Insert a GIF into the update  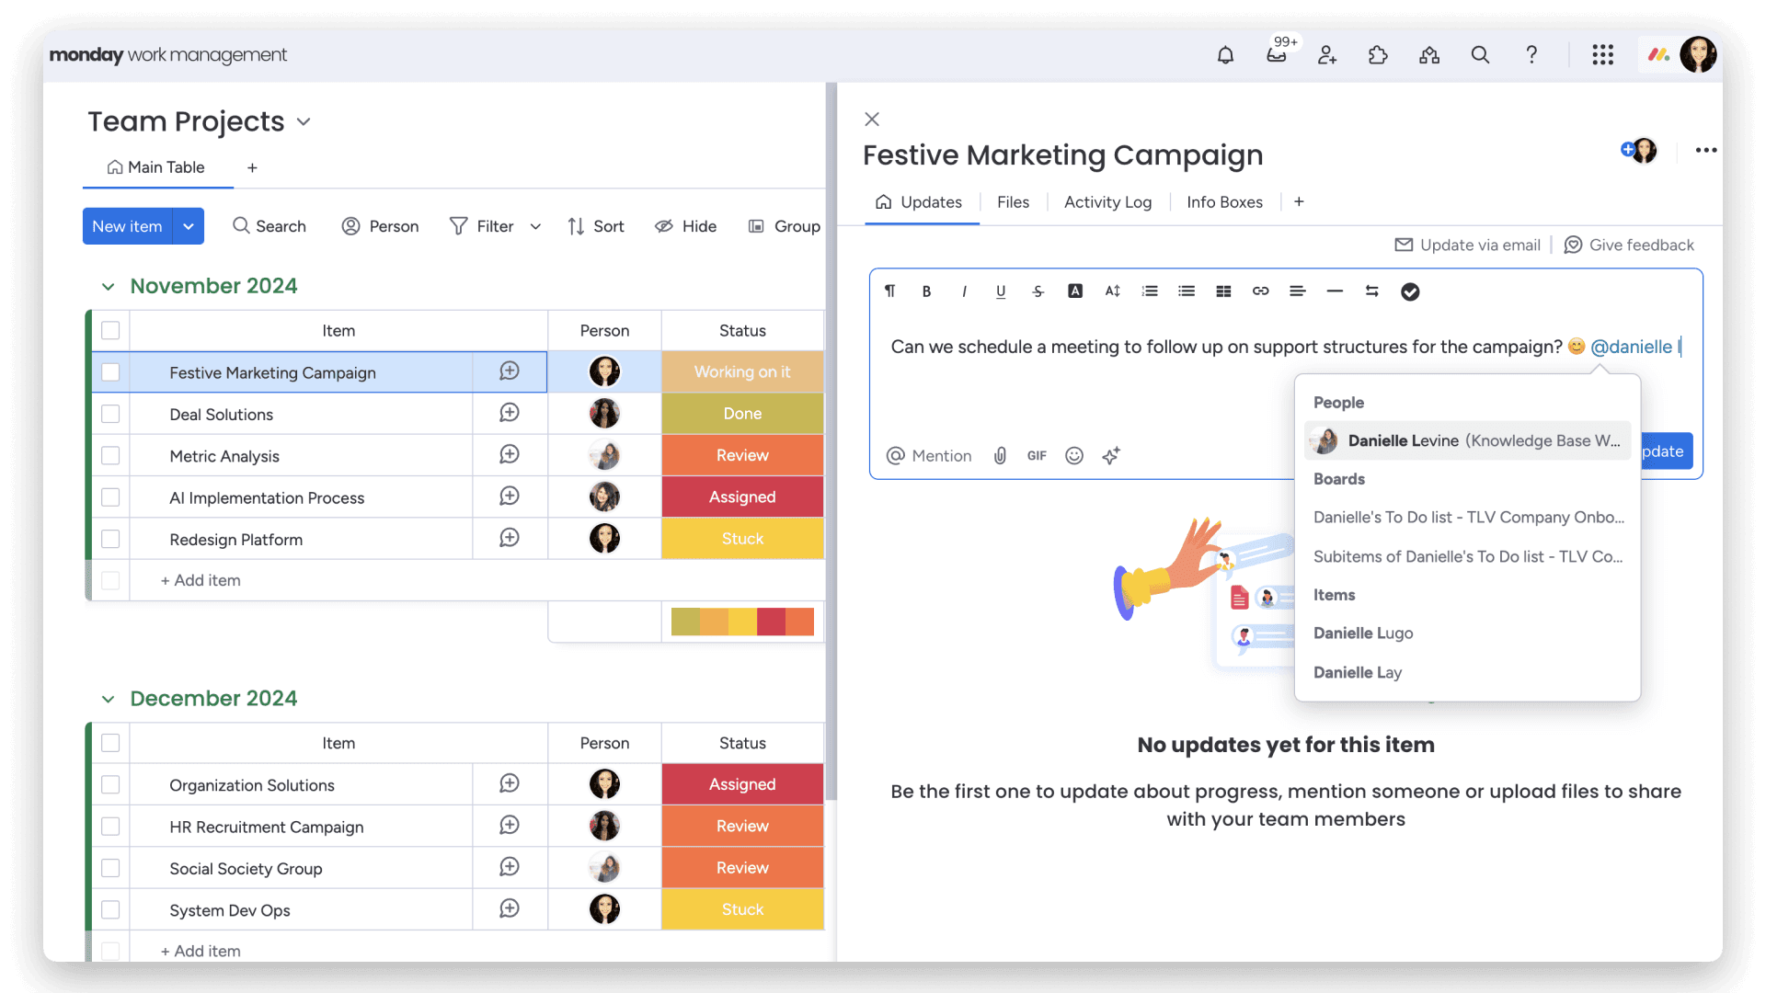pos(1037,455)
